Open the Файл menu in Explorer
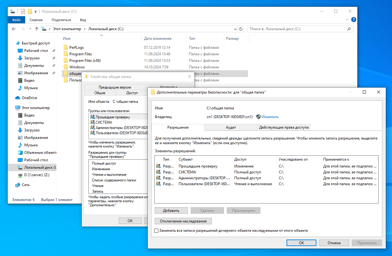Image resolution: width=392 pixels, height=256 pixels. coord(16,20)
